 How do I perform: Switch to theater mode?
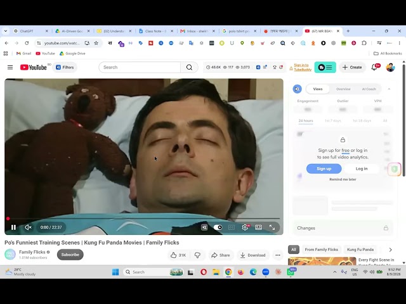point(258,227)
